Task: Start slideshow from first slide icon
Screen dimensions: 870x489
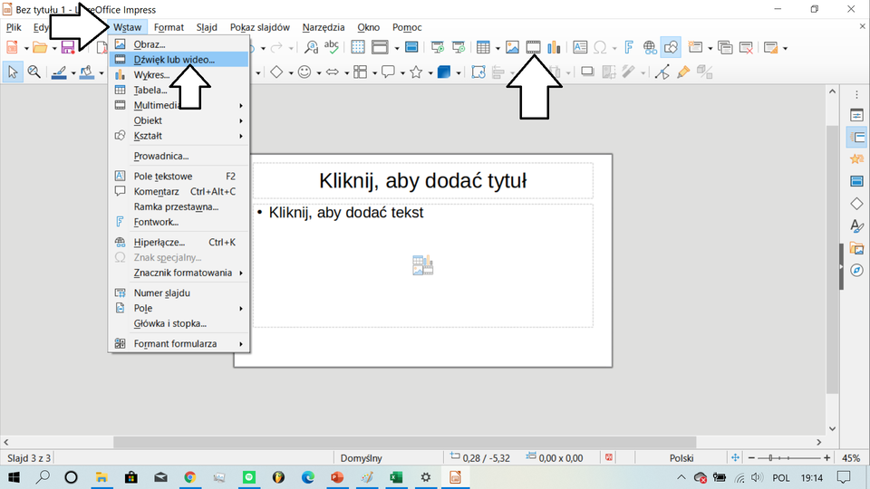Action: [438, 48]
